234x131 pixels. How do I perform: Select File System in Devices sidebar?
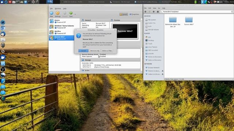152,20
